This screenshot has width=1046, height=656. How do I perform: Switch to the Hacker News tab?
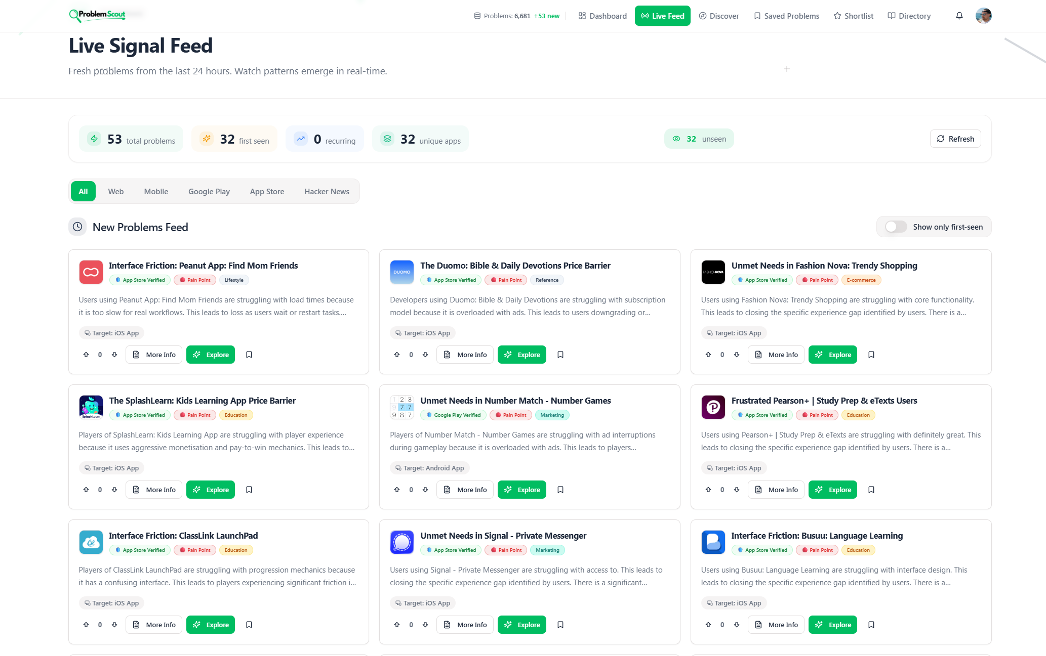tap(327, 192)
